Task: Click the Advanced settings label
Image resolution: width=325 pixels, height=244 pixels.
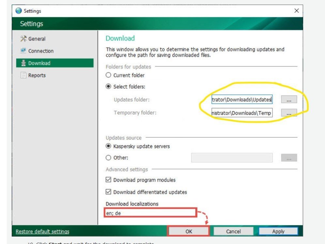Action: (127, 169)
